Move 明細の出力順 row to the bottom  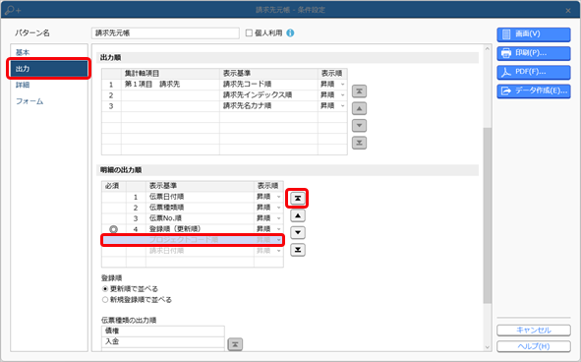(298, 250)
